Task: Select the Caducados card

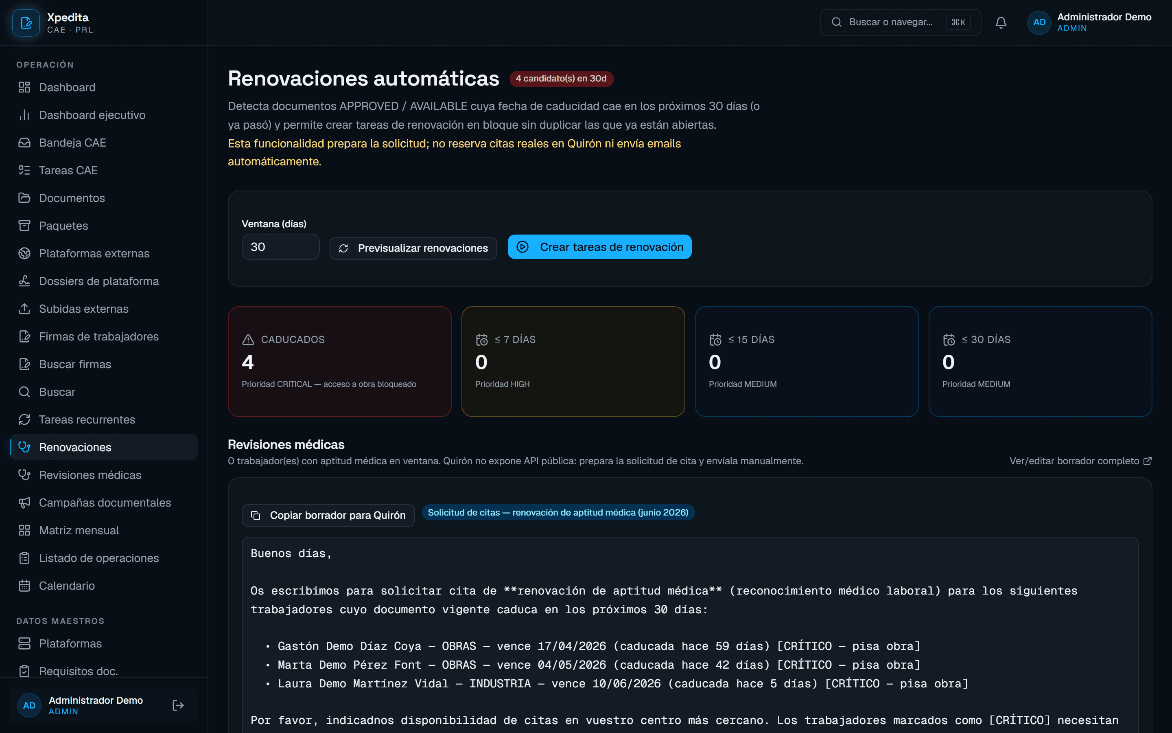Action: pos(339,362)
